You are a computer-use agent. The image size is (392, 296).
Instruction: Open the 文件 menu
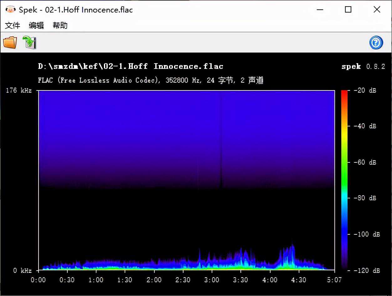(13, 25)
